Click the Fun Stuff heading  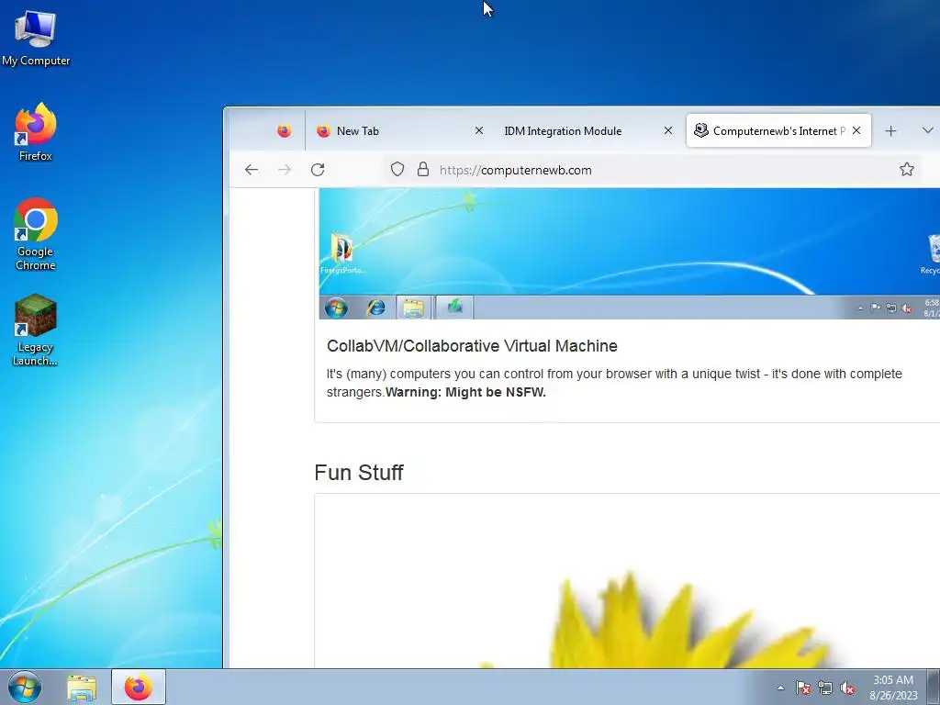tap(359, 473)
